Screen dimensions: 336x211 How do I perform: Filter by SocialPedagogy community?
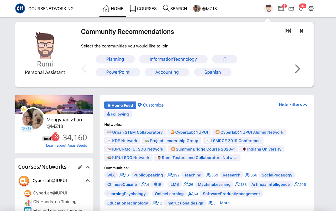pos(277,175)
